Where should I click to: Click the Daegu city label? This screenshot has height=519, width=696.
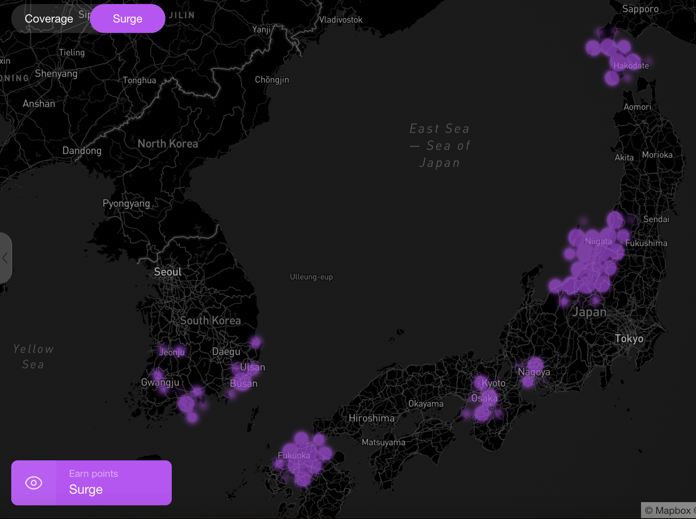[226, 352]
